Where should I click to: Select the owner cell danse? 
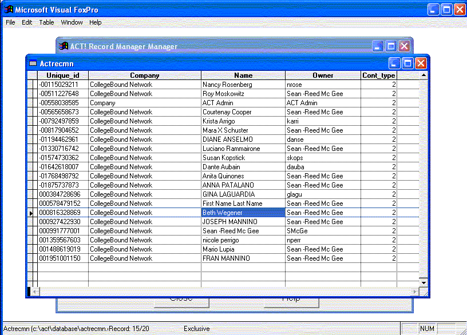[x=323, y=139]
